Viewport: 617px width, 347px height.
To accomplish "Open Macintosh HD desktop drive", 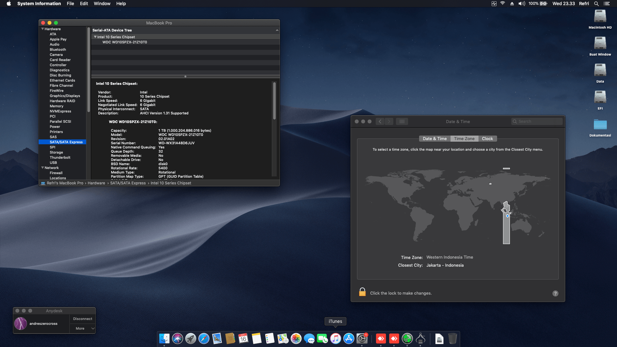I will tap(600, 19).
